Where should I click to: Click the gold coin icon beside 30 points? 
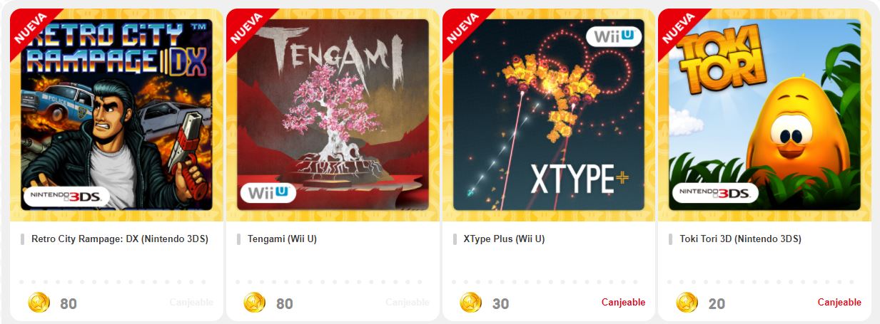point(471,303)
